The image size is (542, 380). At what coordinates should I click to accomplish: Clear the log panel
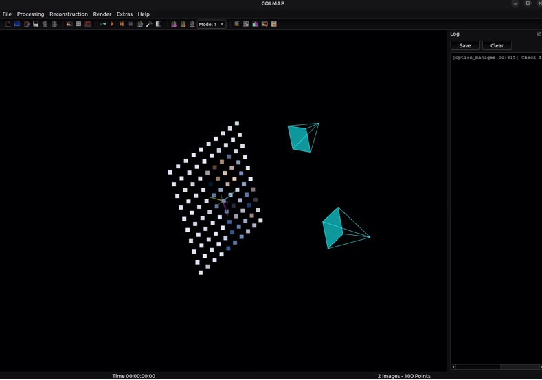pyautogui.click(x=497, y=45)
